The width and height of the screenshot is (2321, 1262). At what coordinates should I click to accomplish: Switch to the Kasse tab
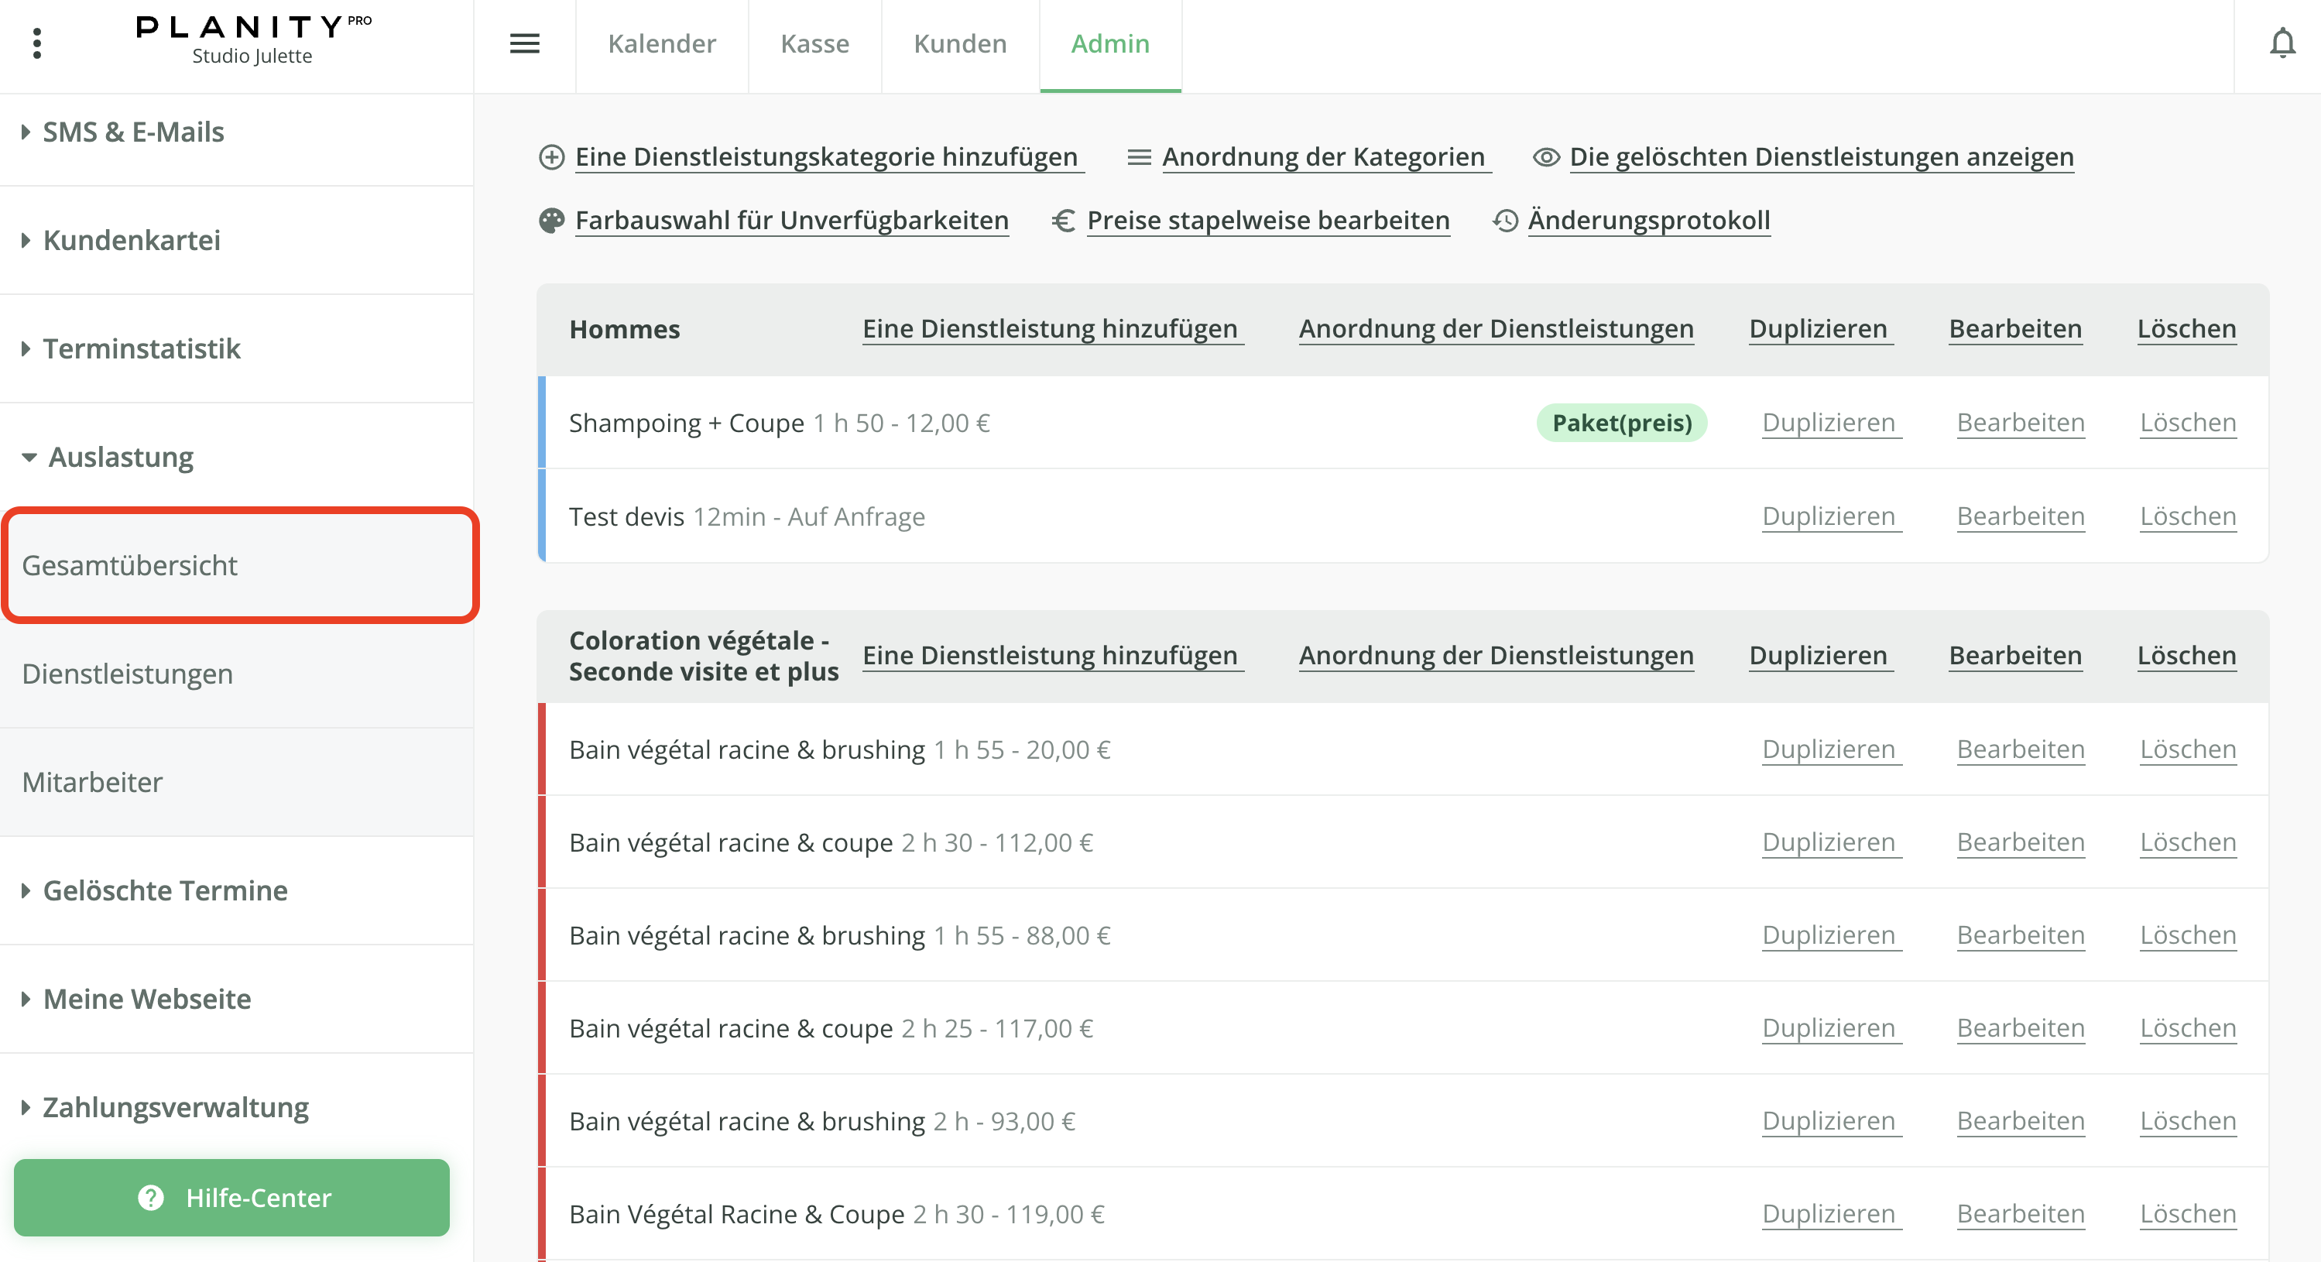coord(814,43)
